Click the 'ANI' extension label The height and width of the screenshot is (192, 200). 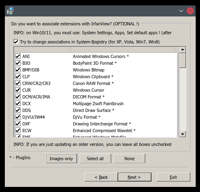(x=26, y=56)
